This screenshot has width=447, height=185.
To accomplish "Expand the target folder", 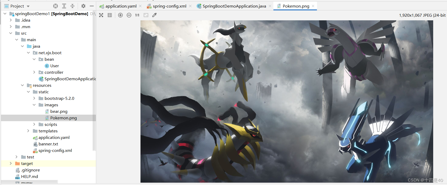I will pos(11,163).
